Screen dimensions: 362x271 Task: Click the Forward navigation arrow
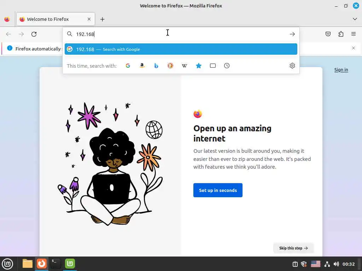pyautogui.click(x=21, y=34)
